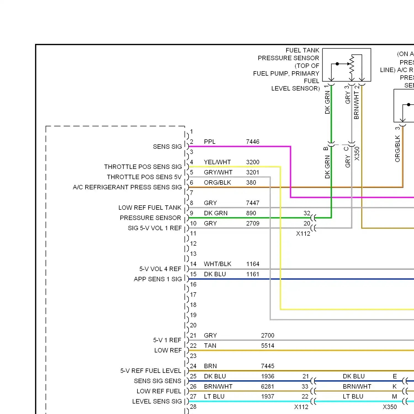Select circuit number "6281"
Screen dimensions: 414x414
click(267, 386)
